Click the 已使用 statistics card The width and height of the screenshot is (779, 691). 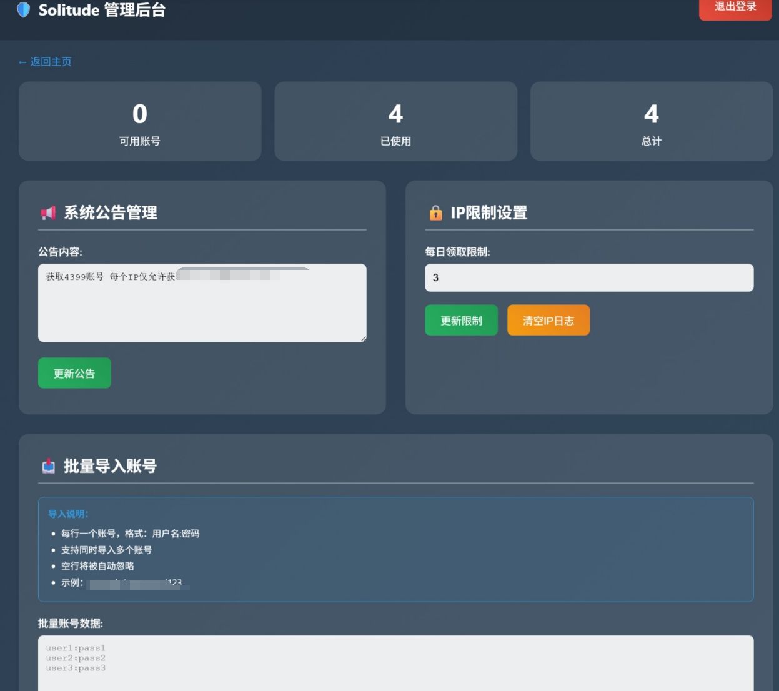click(x=395, y=121)
